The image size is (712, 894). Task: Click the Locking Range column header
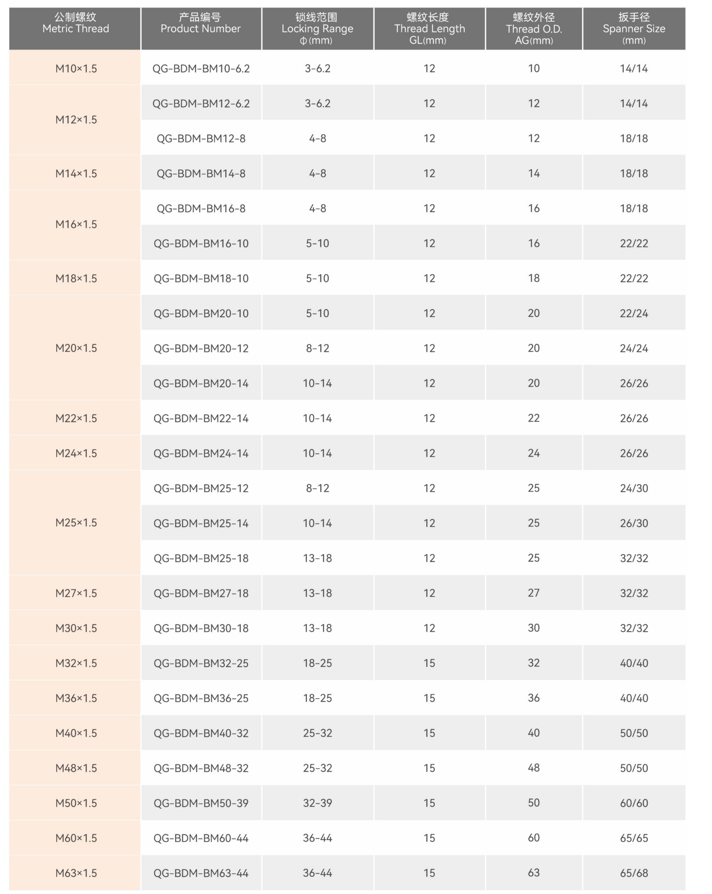[317, 29]
